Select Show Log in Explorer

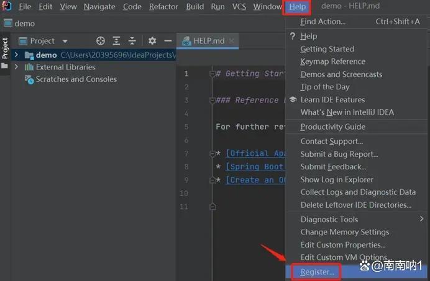click(357, 179)
